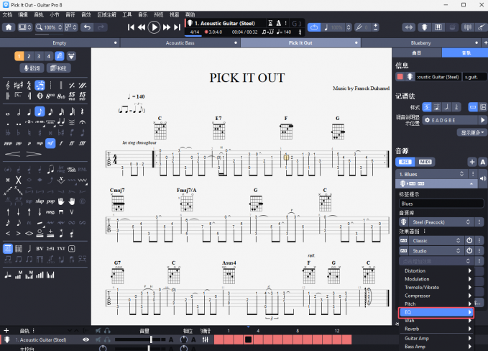Switch to the Blueberry document tab
Viewport: 488px width, 351px height.
[x=420, y=43]
